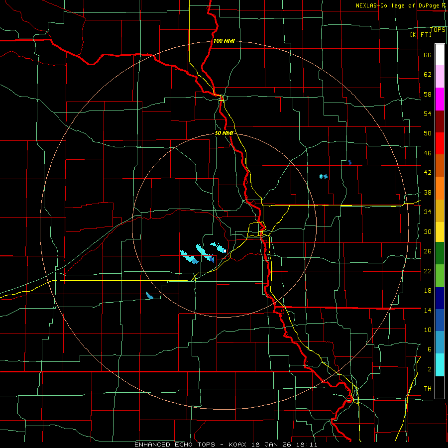Click the pair of small cyan echoes northeast
The height and width of the screenshot is (448, 448).
[324, 177]
